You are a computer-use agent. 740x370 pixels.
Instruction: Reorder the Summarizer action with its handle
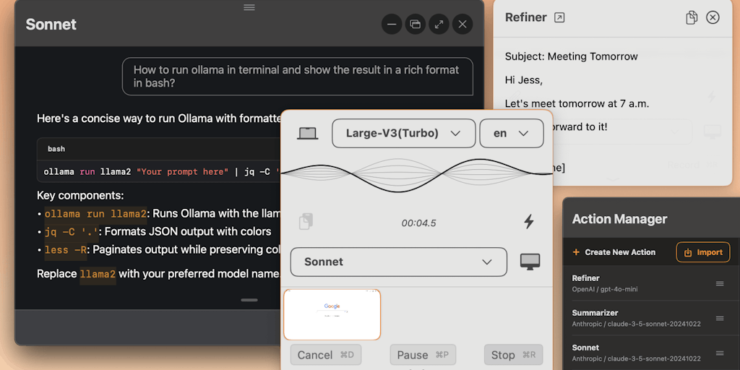[720, 319]
